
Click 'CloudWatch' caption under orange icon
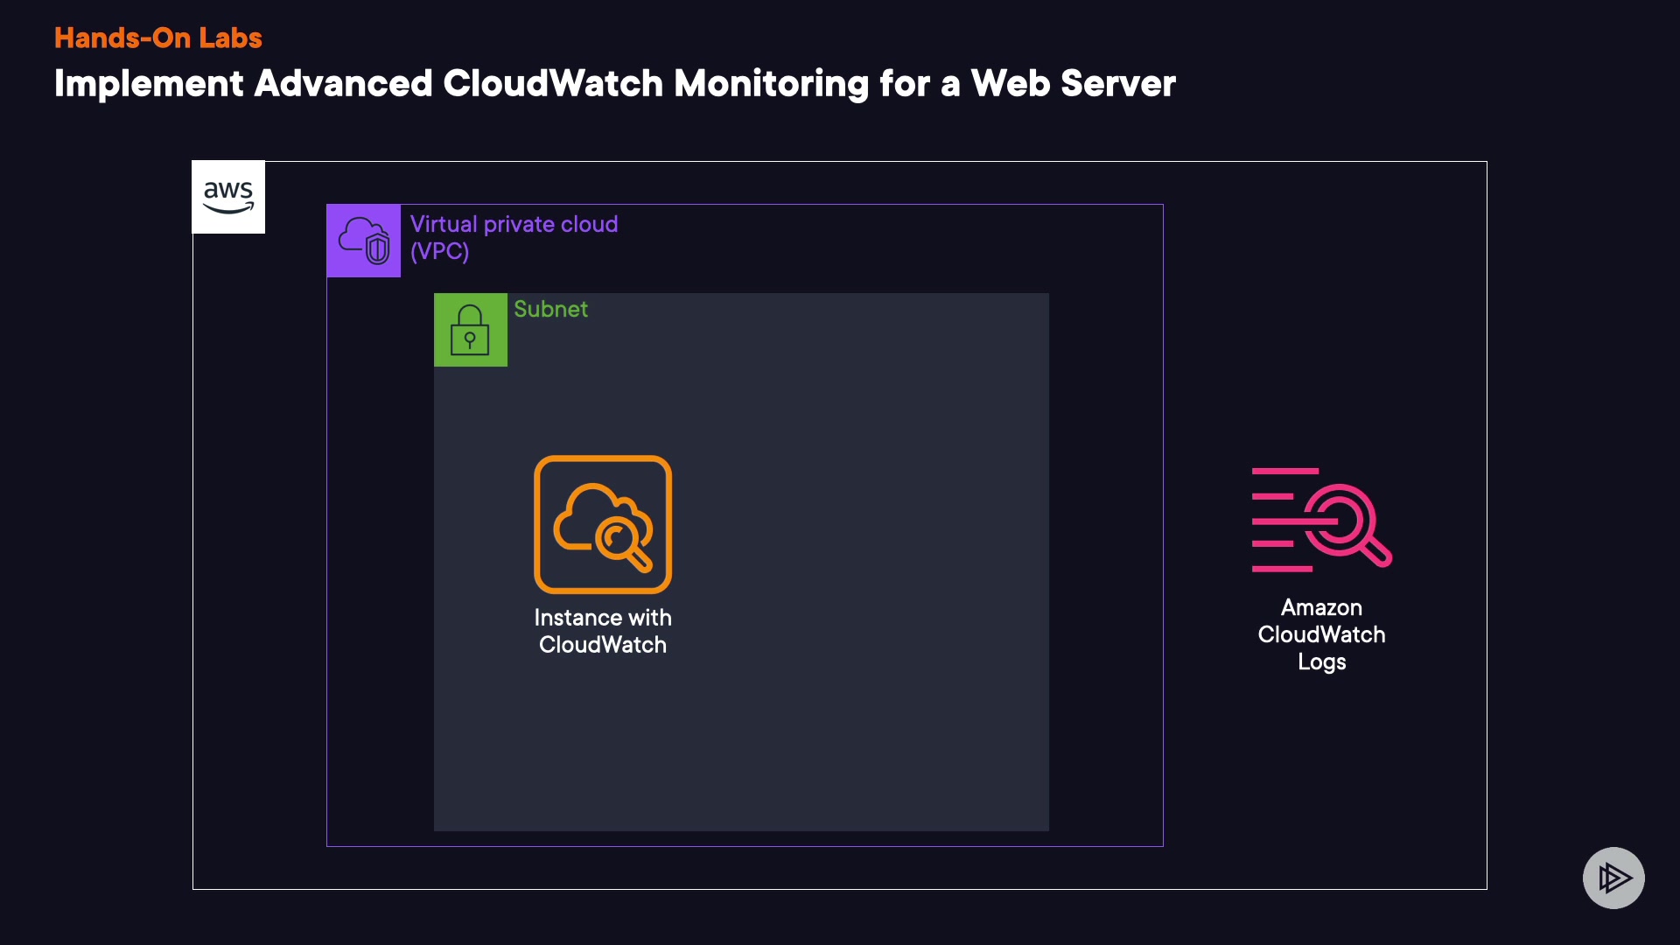tap(603, 645)
